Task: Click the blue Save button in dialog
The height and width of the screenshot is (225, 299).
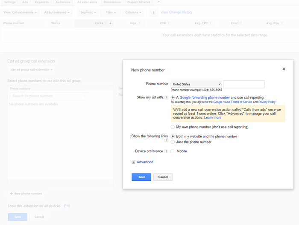Action: 141,177
